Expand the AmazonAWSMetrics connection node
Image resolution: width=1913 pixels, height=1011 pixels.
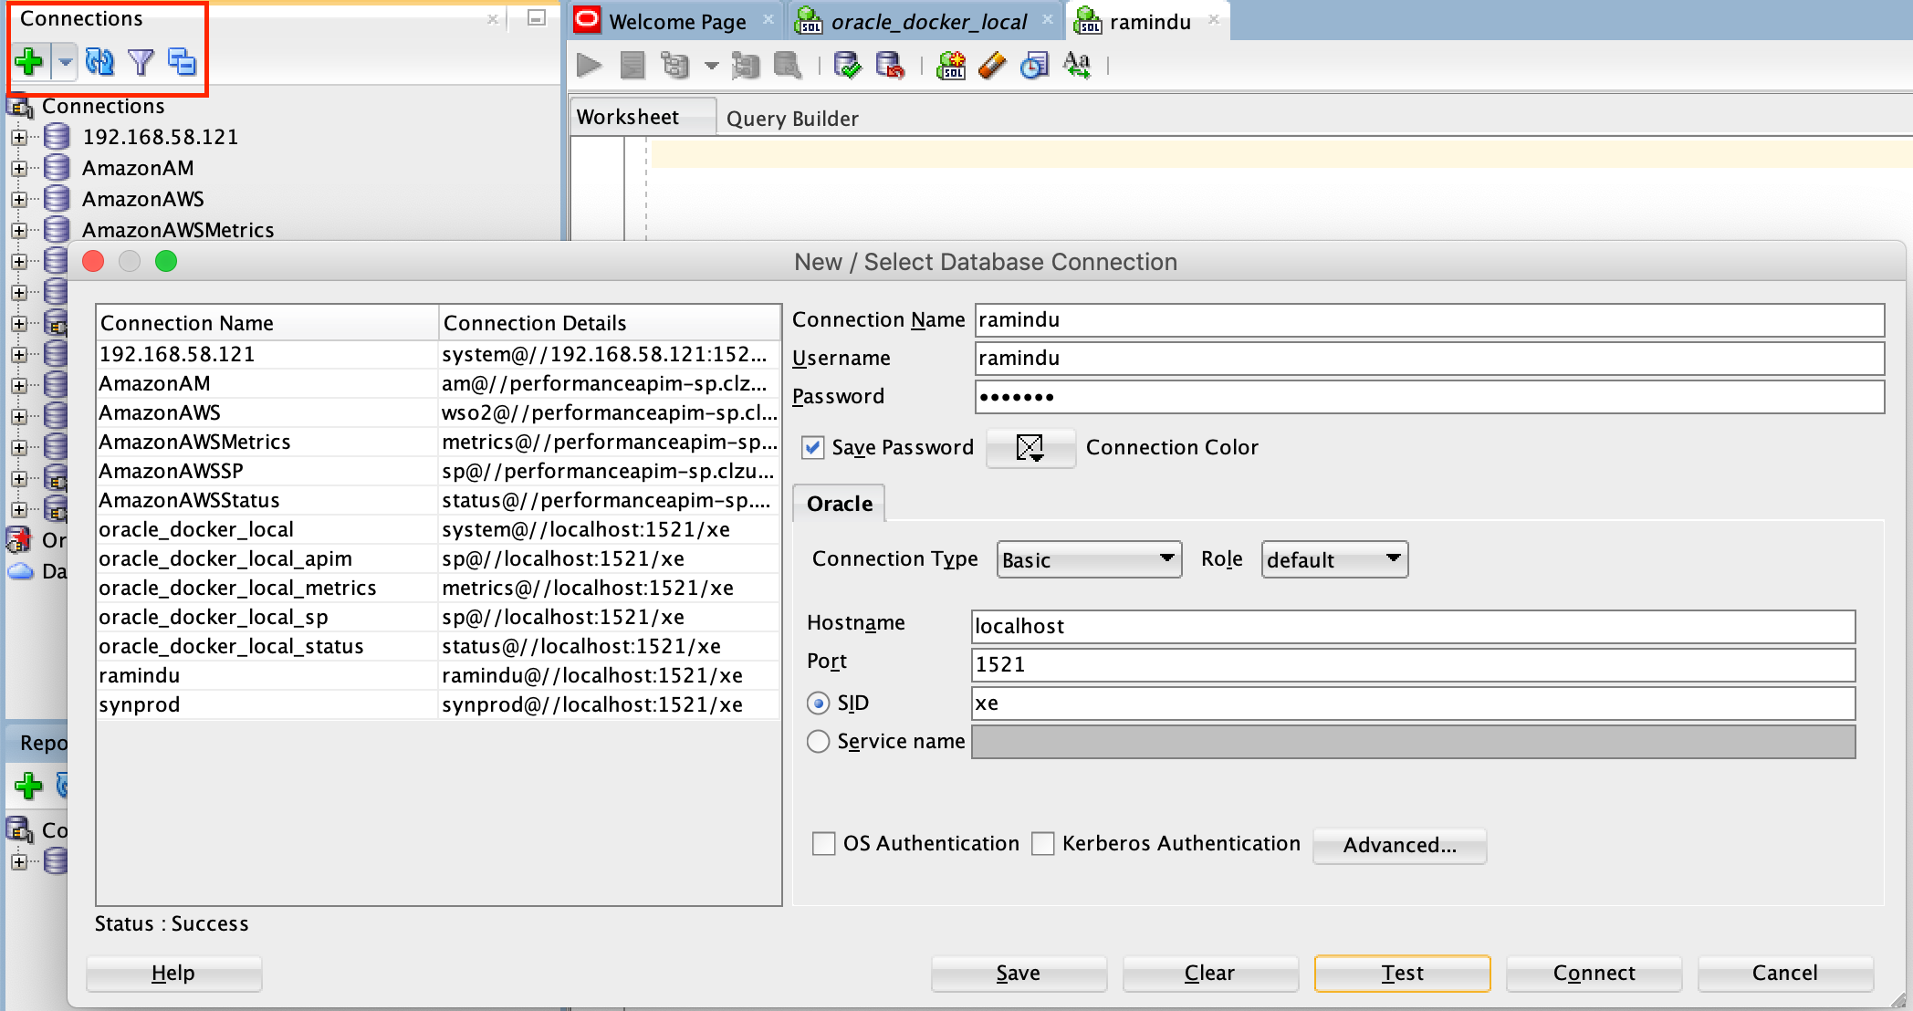pyautogui.click(x=19, y=231)
